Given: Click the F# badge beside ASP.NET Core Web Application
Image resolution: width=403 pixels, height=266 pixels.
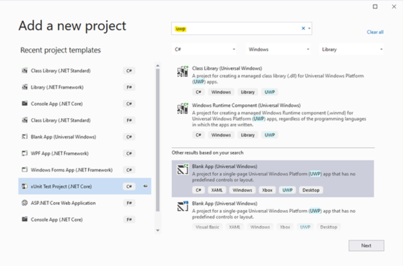Looking at the screenshot, I should coord(129,203).
